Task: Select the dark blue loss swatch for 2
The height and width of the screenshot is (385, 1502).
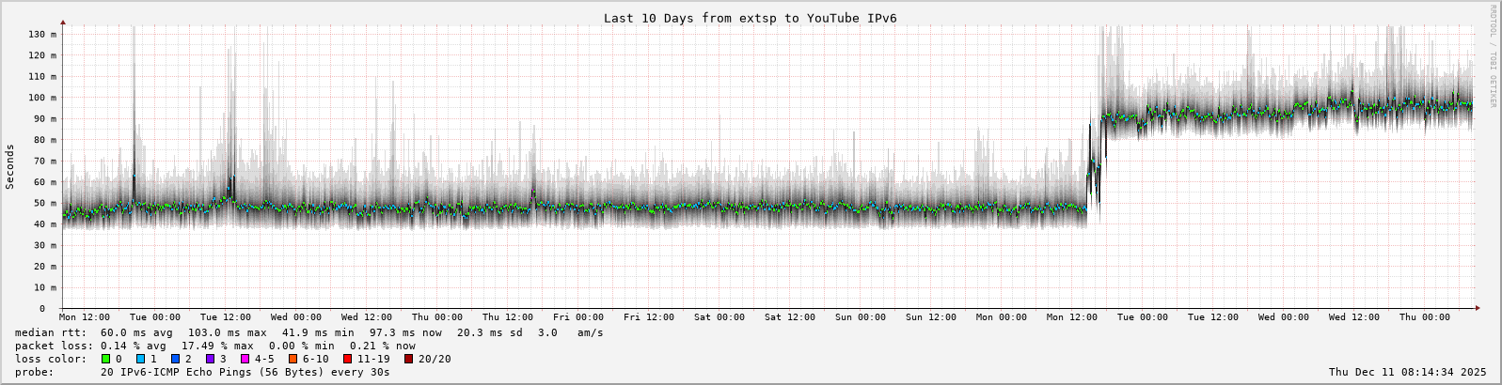Action: click(176, 359)
